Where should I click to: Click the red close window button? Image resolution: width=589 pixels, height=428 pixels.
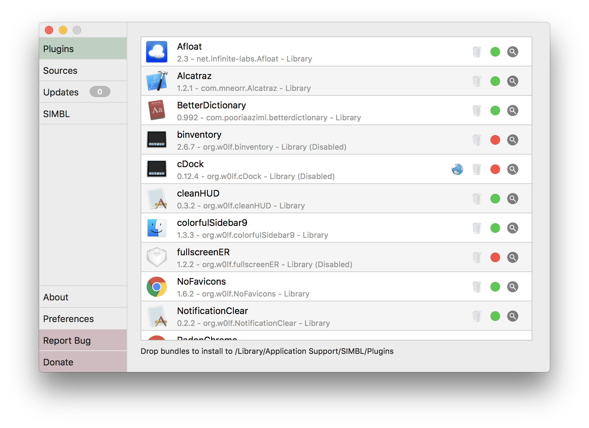(49, 30)
